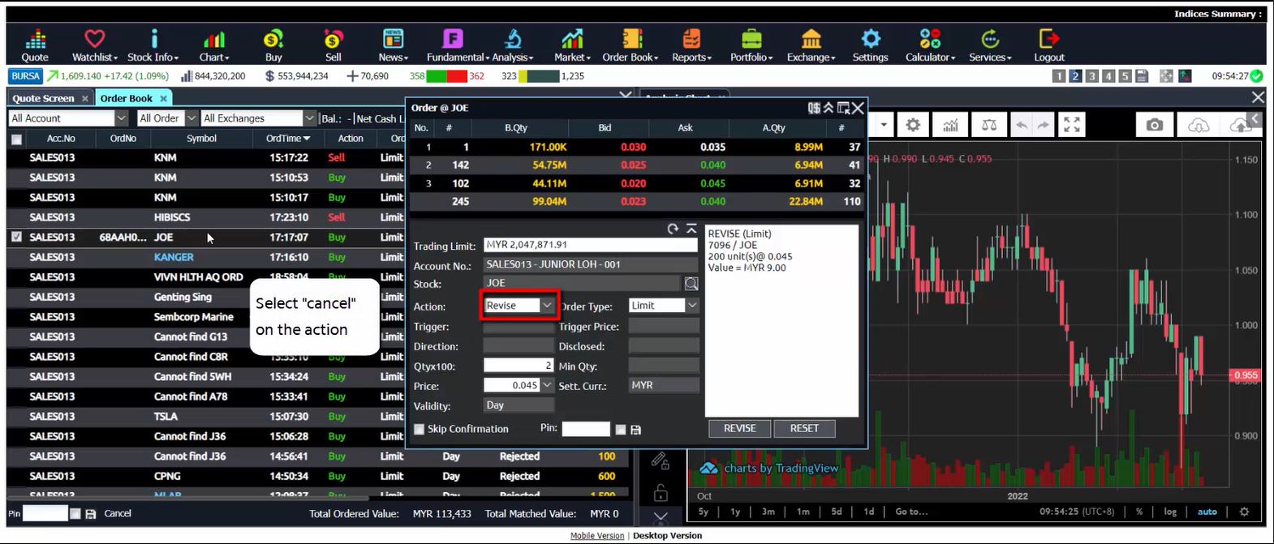
Task: Click Cancel below the order list
Action: tap(118, 513)
